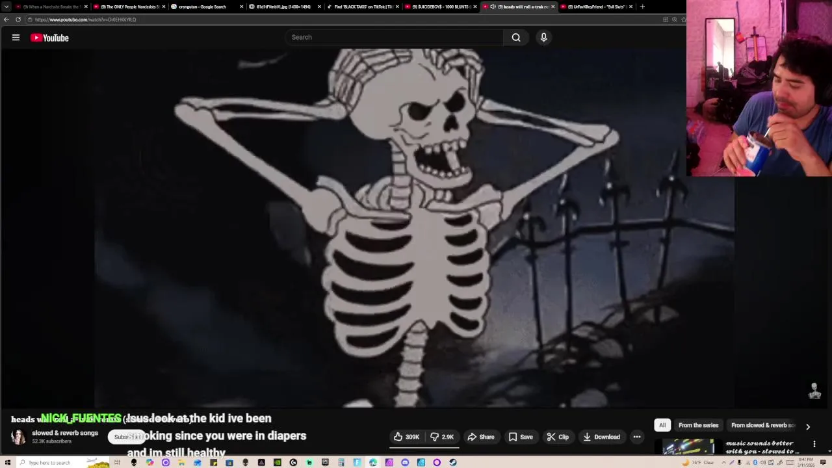Click the YouTube search field
Image resolution: width=832 pixels, height=468 pixels.
point(394,37)
